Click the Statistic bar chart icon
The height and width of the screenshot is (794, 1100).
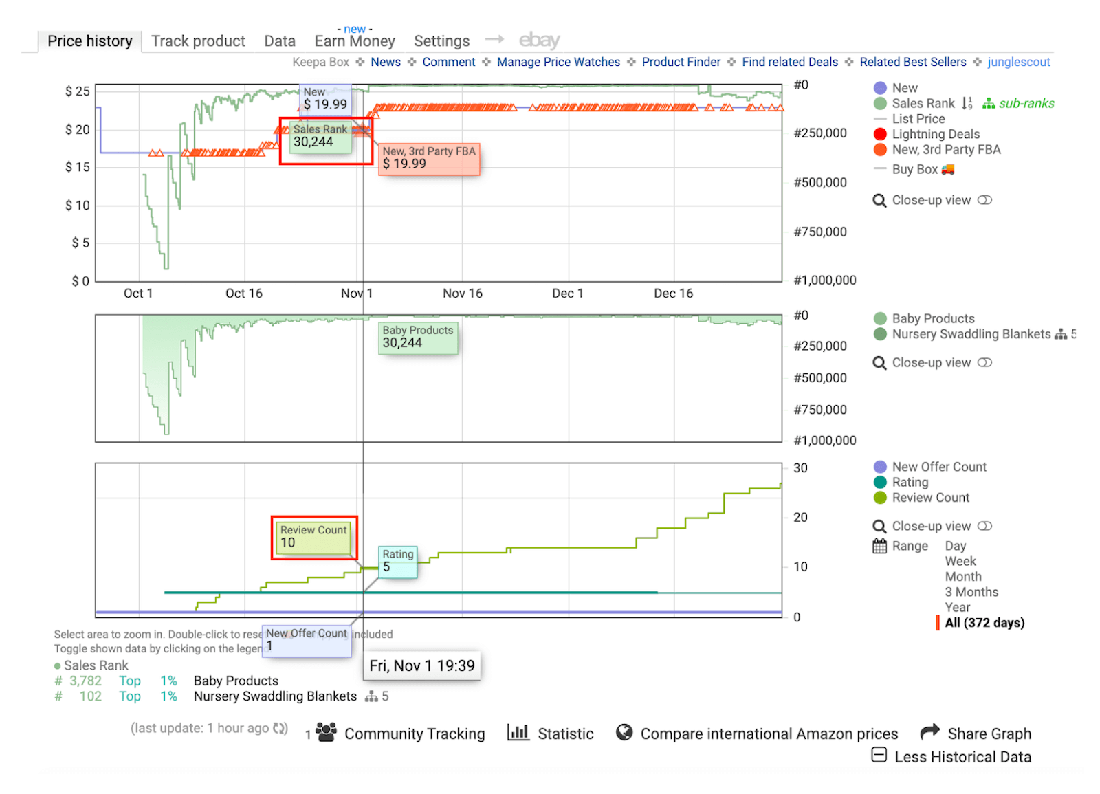point(518,732)
